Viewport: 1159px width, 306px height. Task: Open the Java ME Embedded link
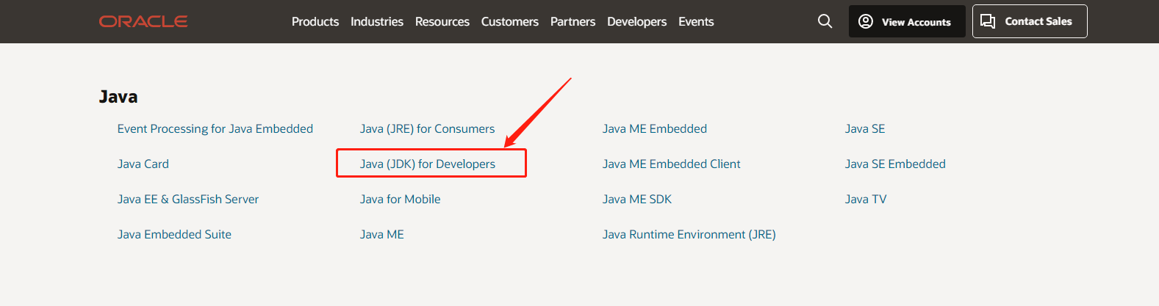click(x=655, y=128)
